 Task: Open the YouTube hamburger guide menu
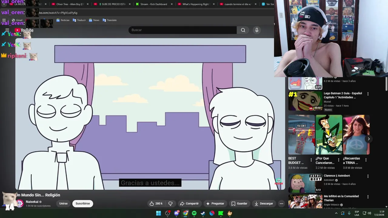click(7, 30)
